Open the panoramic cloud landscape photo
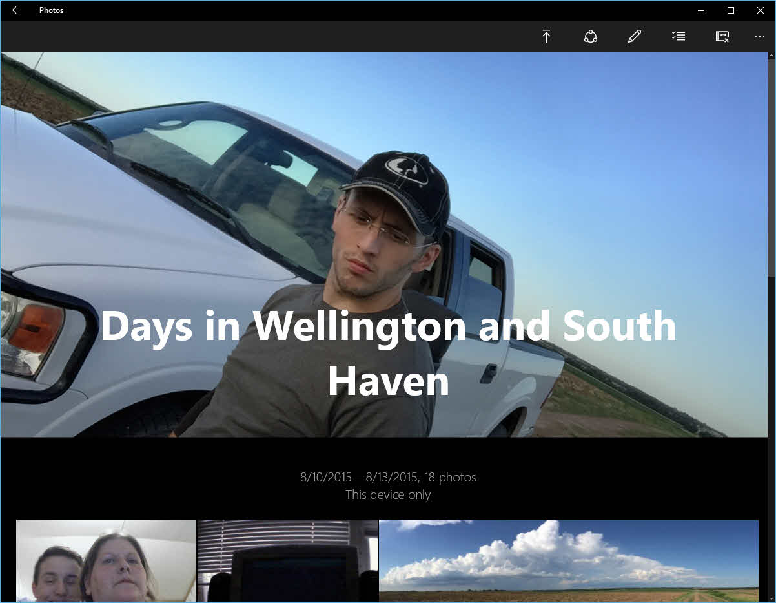The width and height of the screenshot is (776, 603). [568, 560]
